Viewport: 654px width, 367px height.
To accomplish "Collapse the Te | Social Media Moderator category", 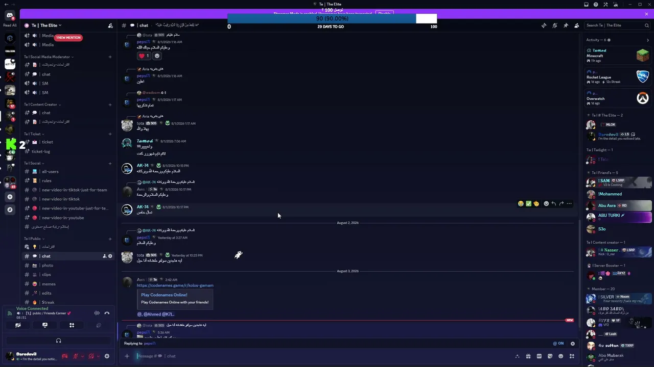I will coord(49,57).
